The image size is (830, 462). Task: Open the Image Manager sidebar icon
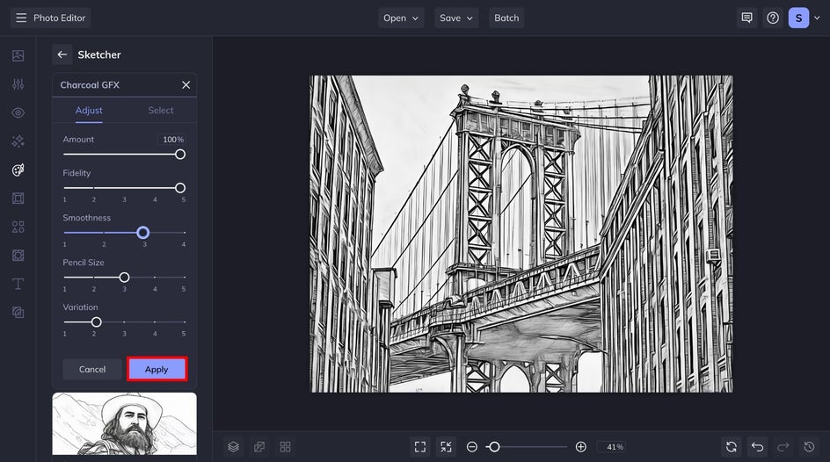click(x=18, y=55)
